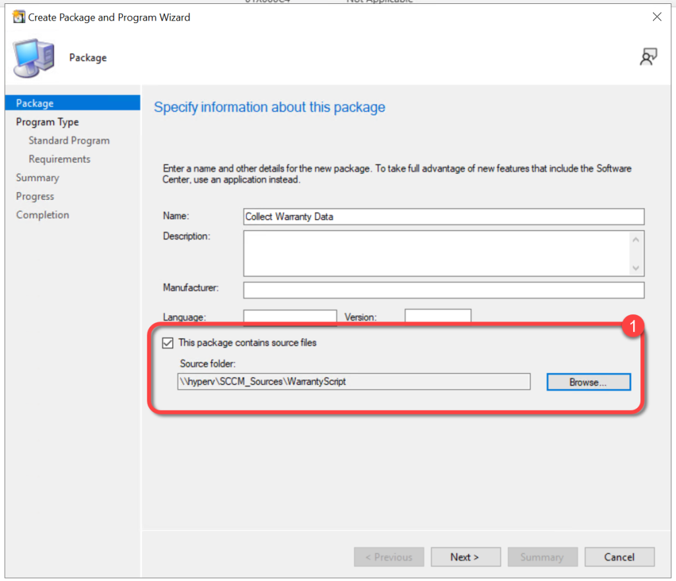
Task: Go to the Program Type step
Action: pyautogui.click(x=48, y=122)
